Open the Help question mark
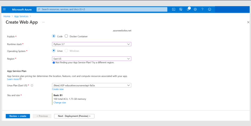 [202, 9]
